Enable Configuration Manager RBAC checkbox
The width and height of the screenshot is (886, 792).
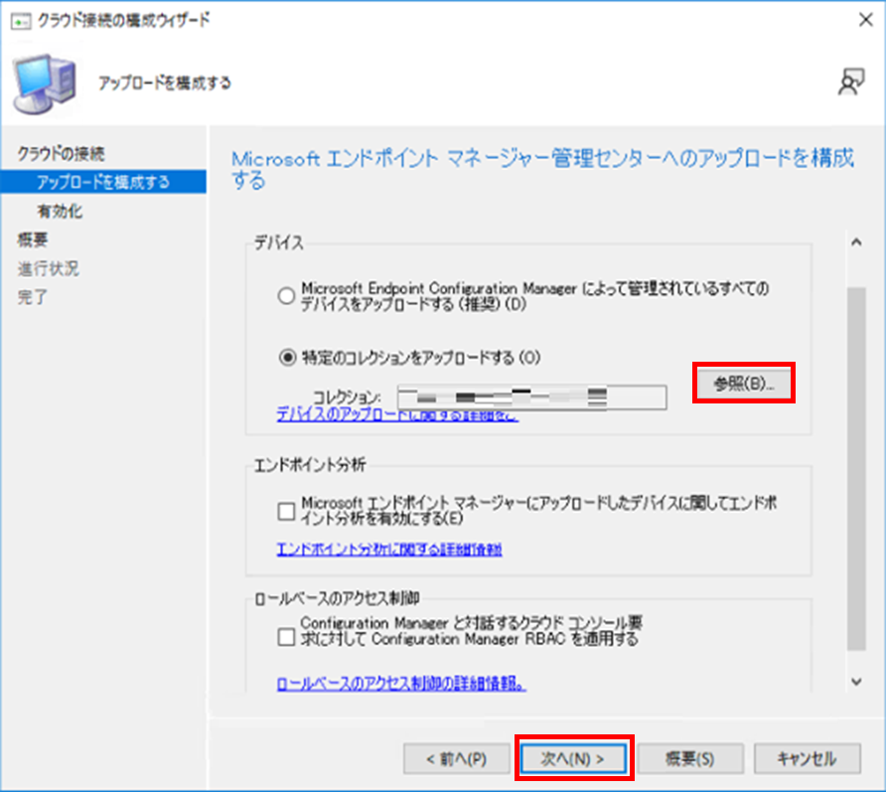click(286, 637)
